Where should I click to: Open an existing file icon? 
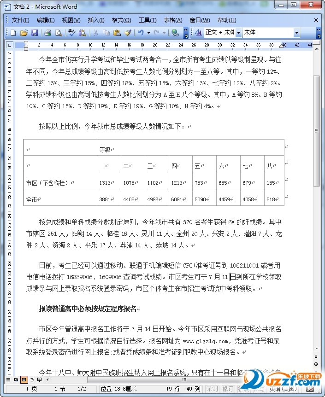pos(24,32)
